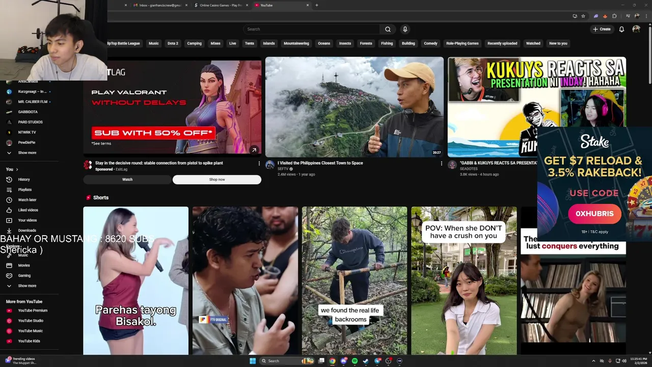Open YouTube Studio link
This screenshot has width=652, height=367.
(31, 321)
